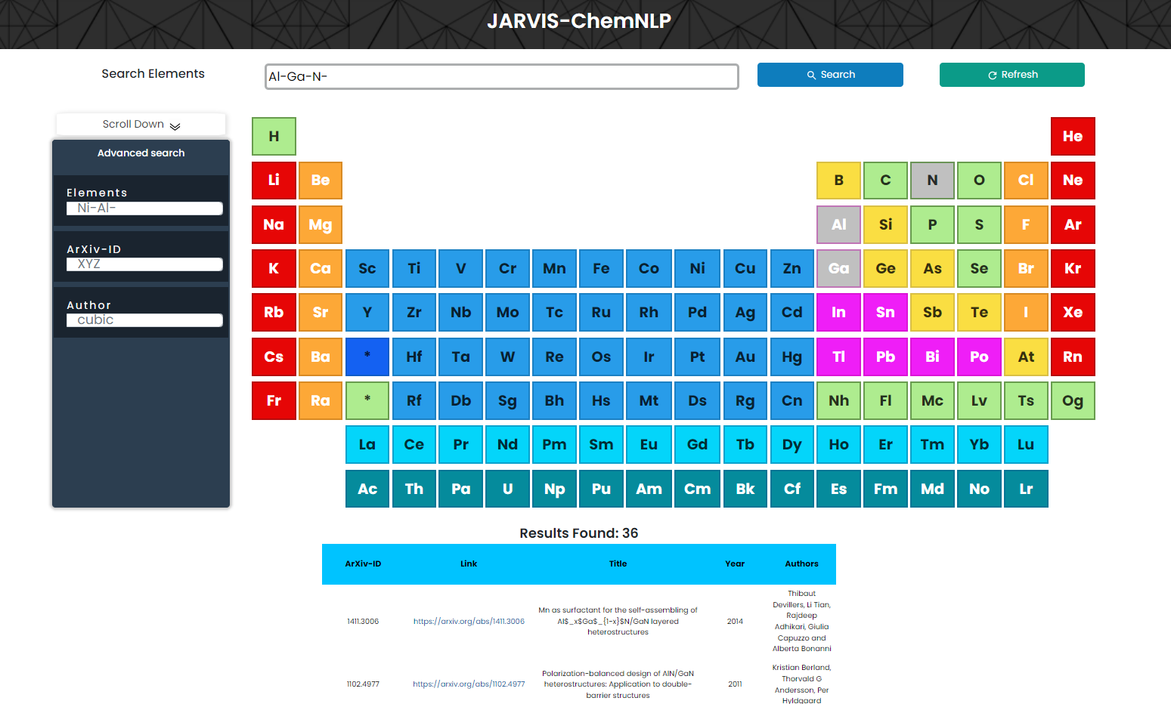The height and width of the screenshot is (704, 1171).
Task: Select the Helium (He) element tile
Action: pyautogui.click(x=1073, y=136)
